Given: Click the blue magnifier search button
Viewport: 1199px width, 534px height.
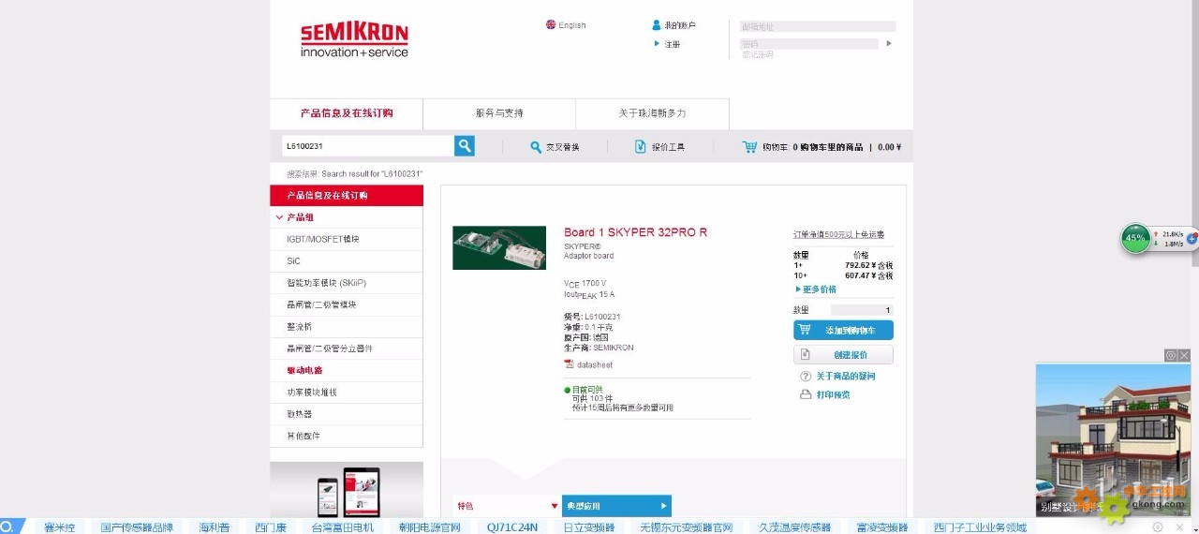Looking at the screenshot, I should [465, 146].
